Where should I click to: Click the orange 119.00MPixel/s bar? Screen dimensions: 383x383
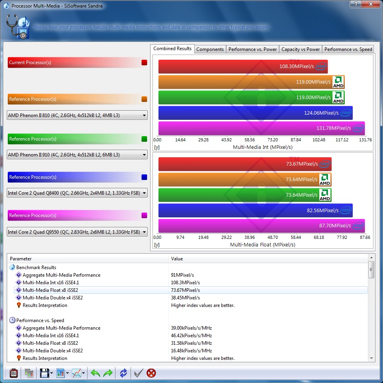tap(251, 82)
